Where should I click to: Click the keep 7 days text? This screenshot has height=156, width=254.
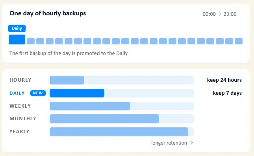pyautogui.click(x=227, y=93)
